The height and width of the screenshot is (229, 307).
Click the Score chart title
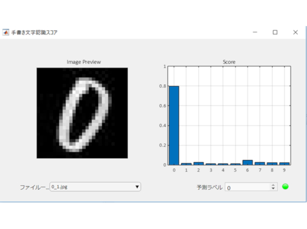click(229, 62)
